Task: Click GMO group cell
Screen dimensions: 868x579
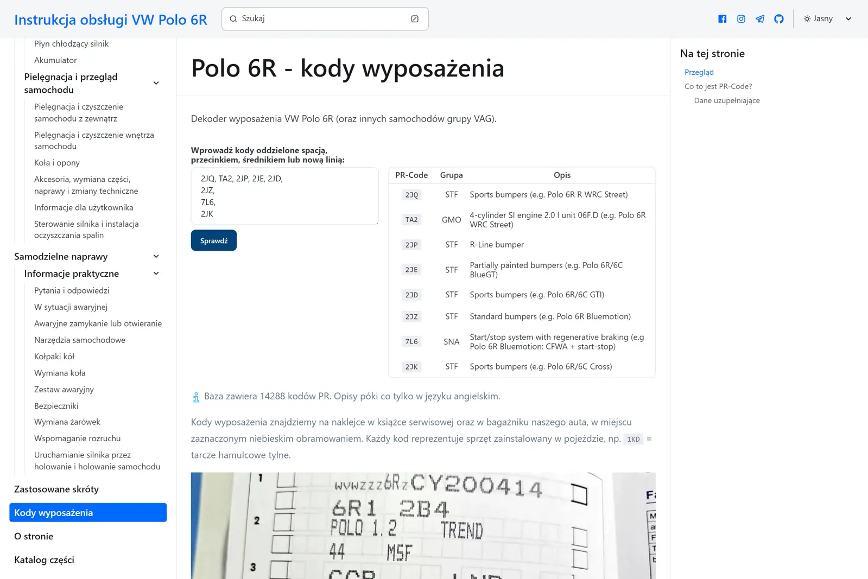Action: coord(452,220)
